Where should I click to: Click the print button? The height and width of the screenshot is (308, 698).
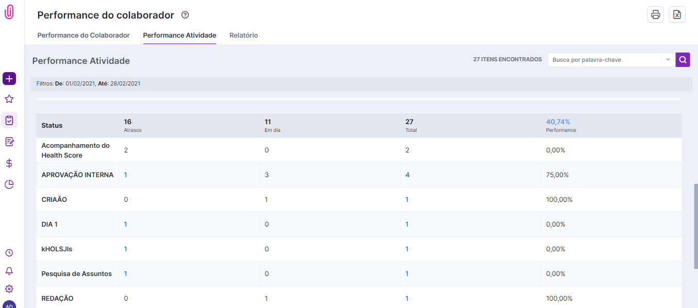pyautogui.click(x=655, y=15)
